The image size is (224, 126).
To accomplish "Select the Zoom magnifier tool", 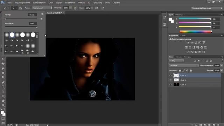I will coord(3,105).
